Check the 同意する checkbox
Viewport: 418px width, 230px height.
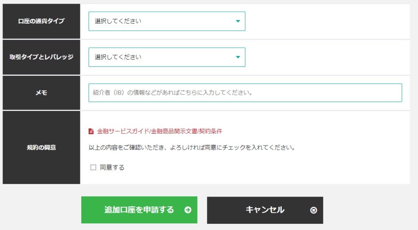(x=93, y=167)
